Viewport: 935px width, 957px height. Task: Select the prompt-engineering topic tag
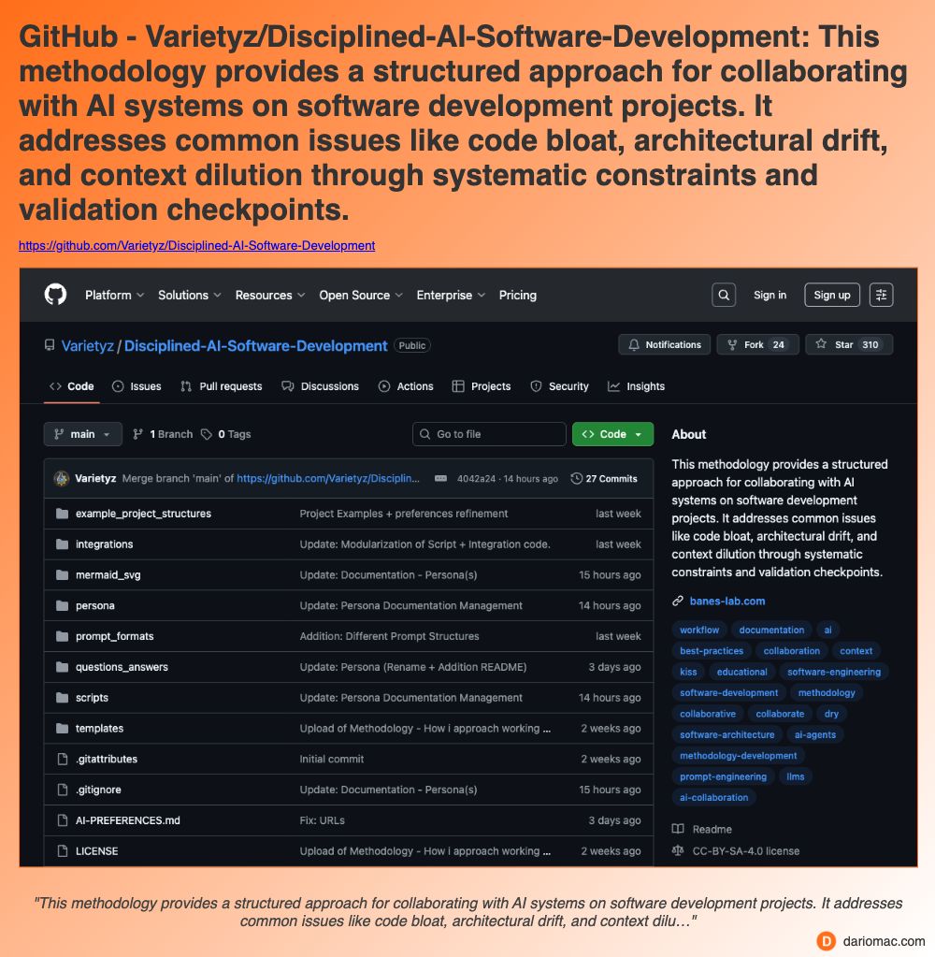click(723, 776)
